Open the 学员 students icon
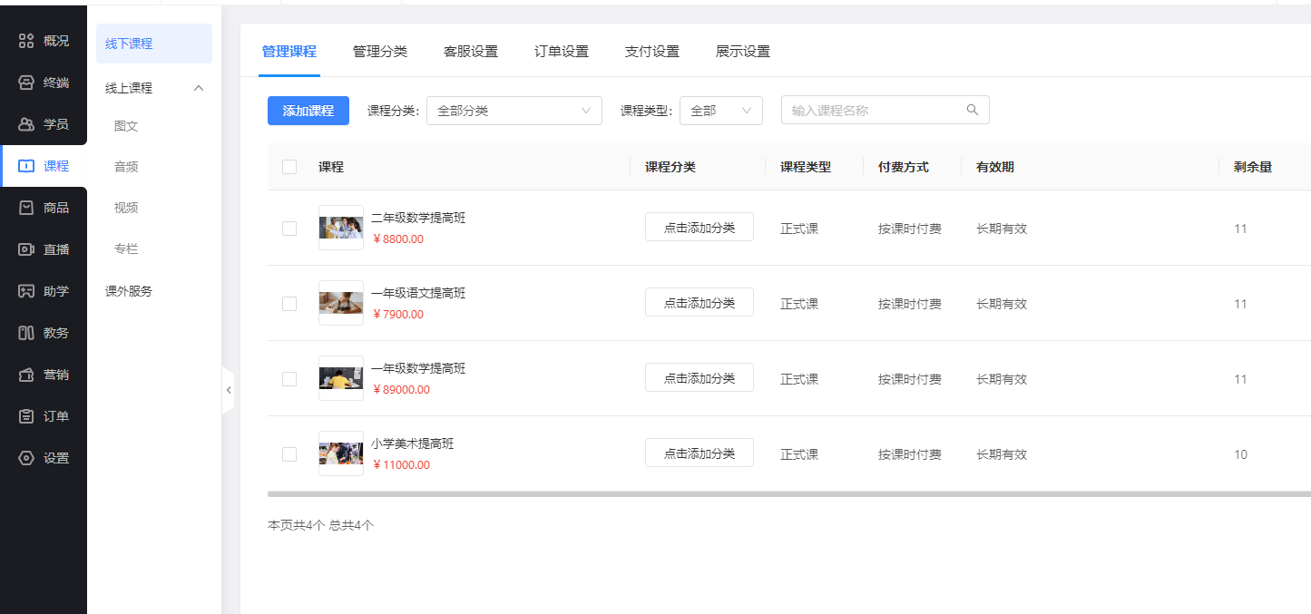The image size is (1311, 614). pos(26,124)
